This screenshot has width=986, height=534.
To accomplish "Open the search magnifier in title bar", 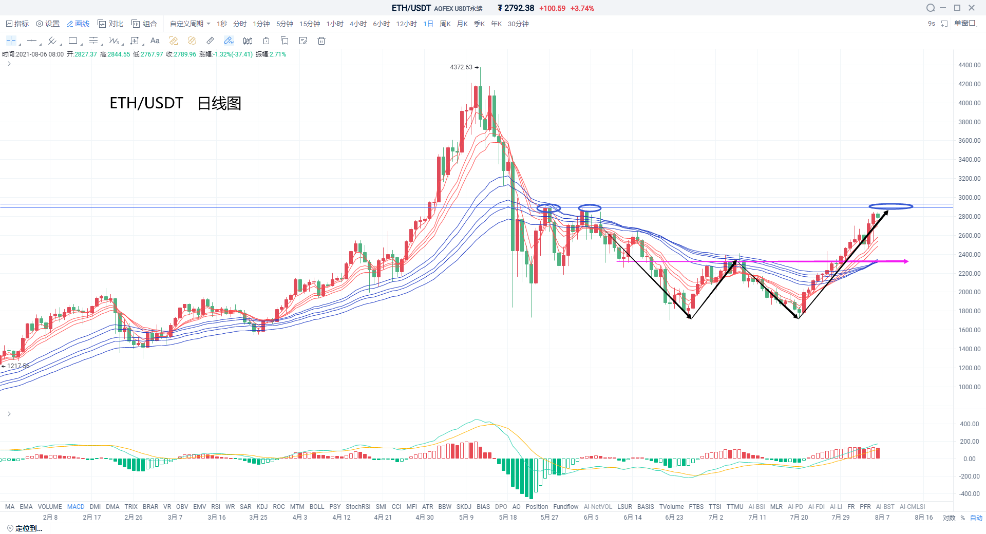I will coord(930,8).
